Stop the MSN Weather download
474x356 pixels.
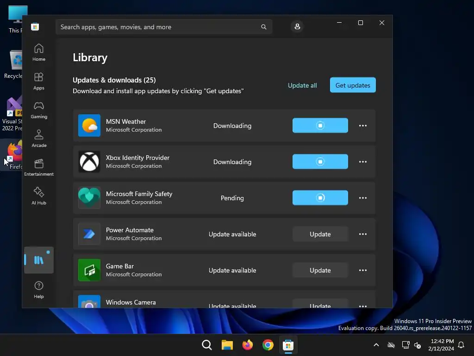320,125
